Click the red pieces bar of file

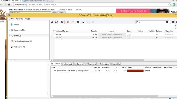[x=135, y=71]
